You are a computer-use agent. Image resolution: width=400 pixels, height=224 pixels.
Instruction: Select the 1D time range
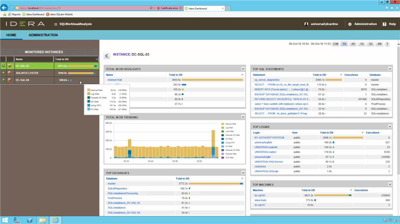(x=362, y=44)
